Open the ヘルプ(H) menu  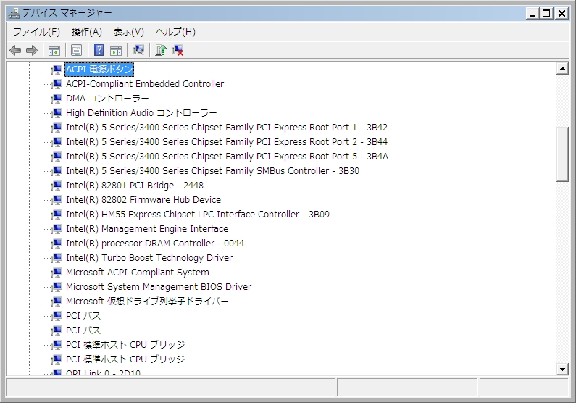pyautogui.click(x=175, y=32)
